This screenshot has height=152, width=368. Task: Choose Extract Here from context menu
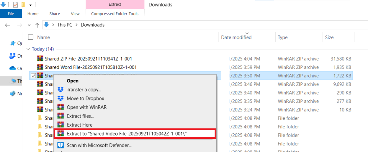click(x=79, y=125)
